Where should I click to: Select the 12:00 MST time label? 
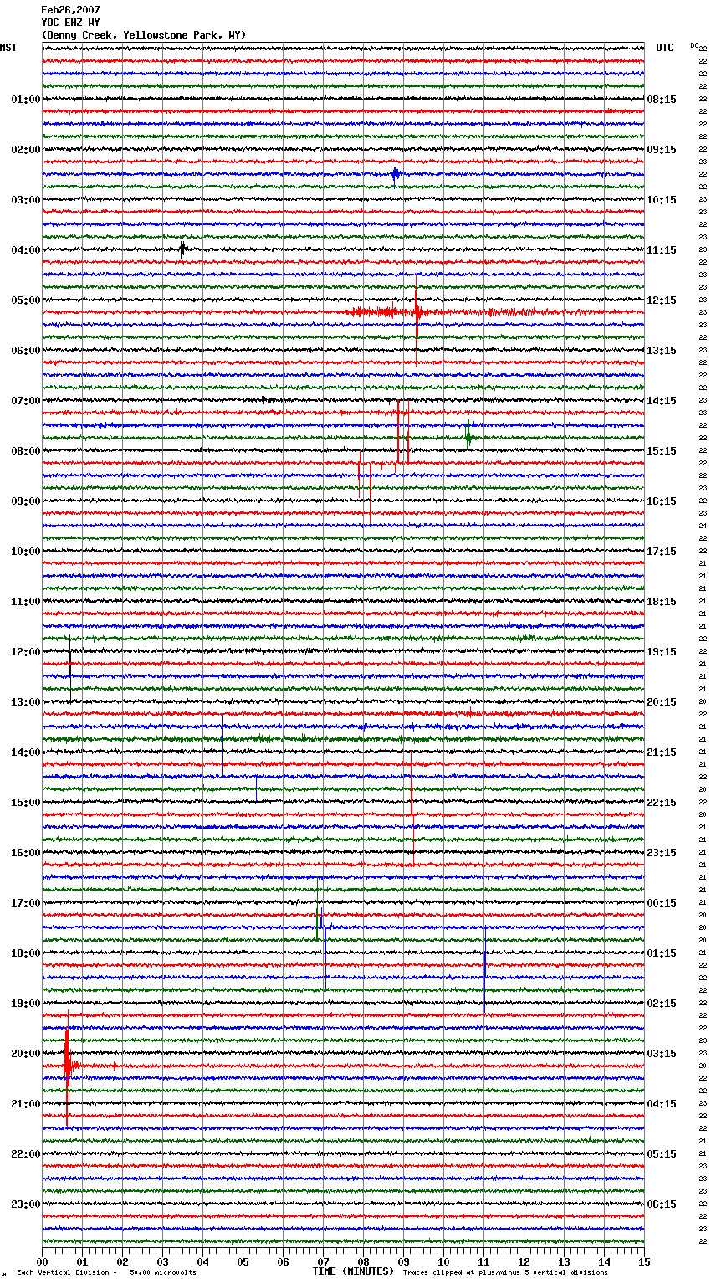pos(25,652)
